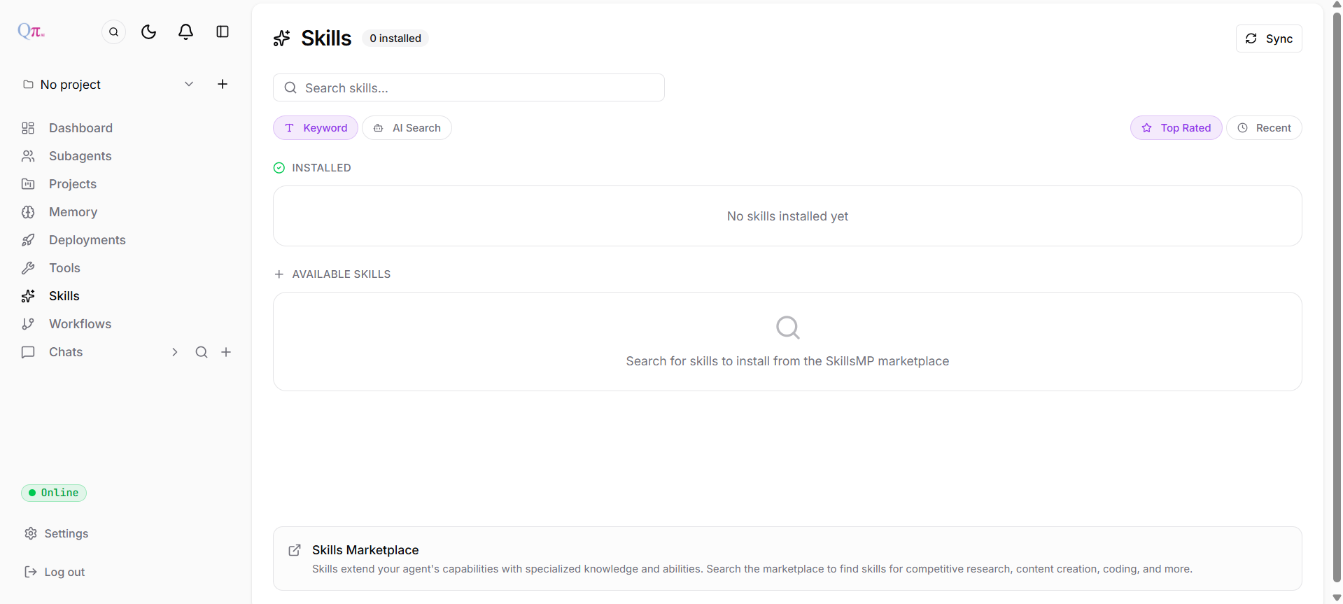Expand the Chats list chevron
The image size is (1343, 604).
pos(175,352)
